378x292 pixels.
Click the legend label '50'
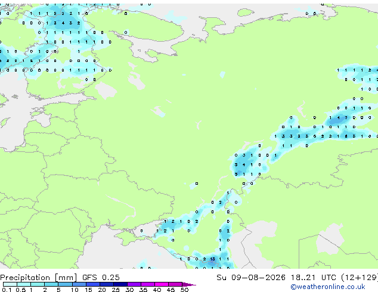click(x=184, y=290)
